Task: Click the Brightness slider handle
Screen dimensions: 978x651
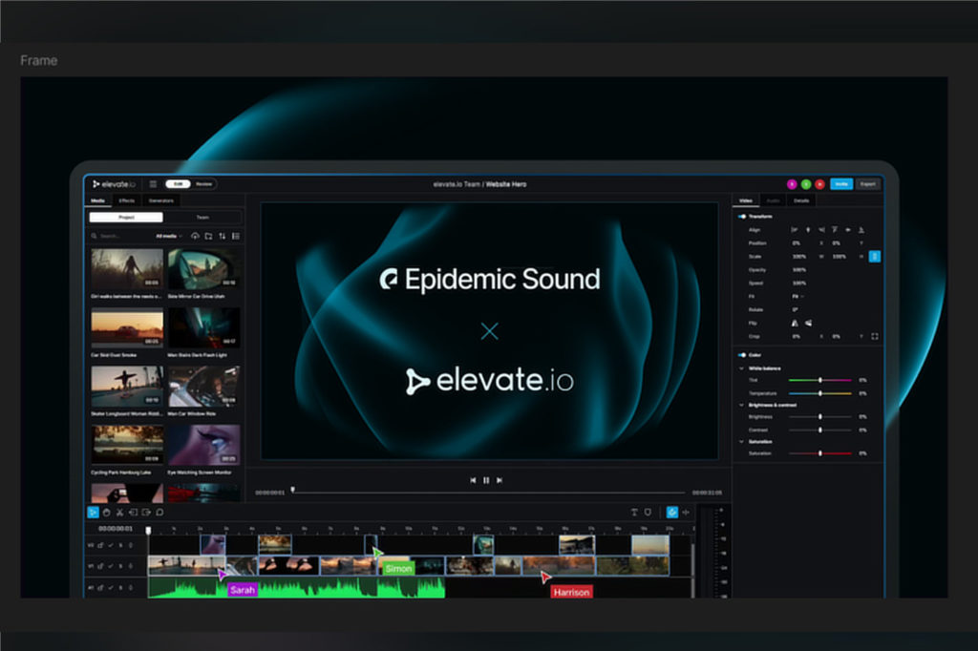Action: tap(820, 416)
